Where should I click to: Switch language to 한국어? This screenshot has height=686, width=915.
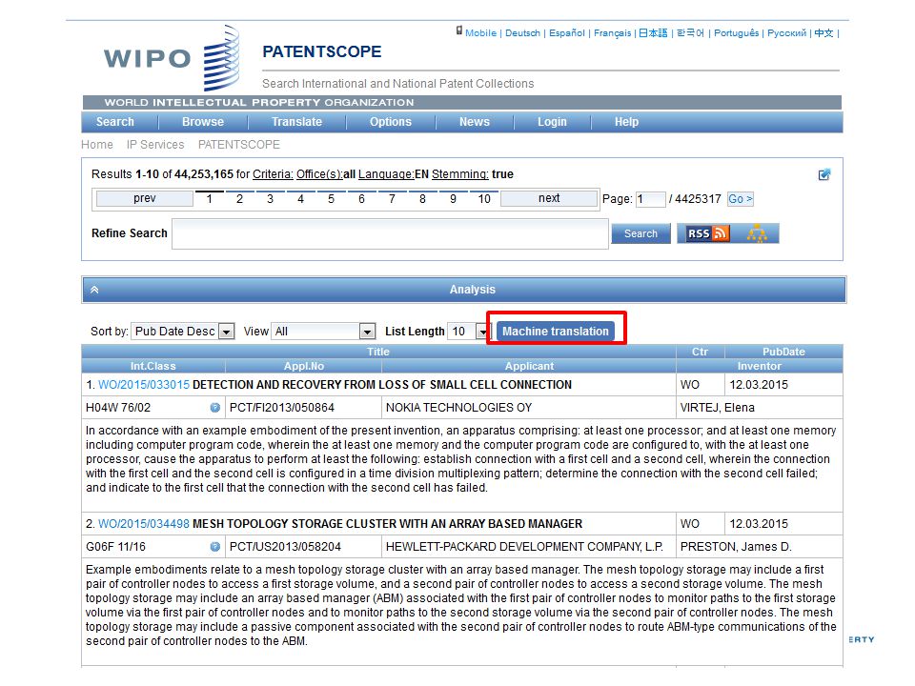pos(690,33)
